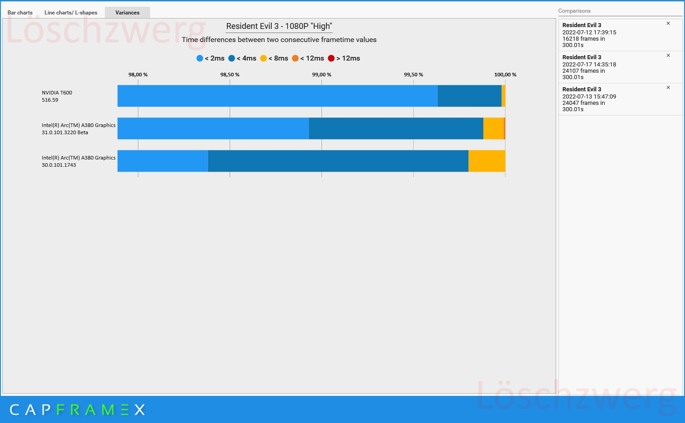
Task: Click the Arc A380 31.0.101.3220 < 8ms segment
Action: [x=493, y=128]
